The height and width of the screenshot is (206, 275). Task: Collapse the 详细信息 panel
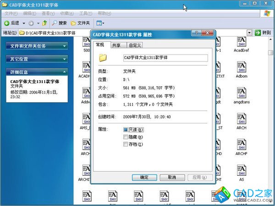(x=37, y=72)
